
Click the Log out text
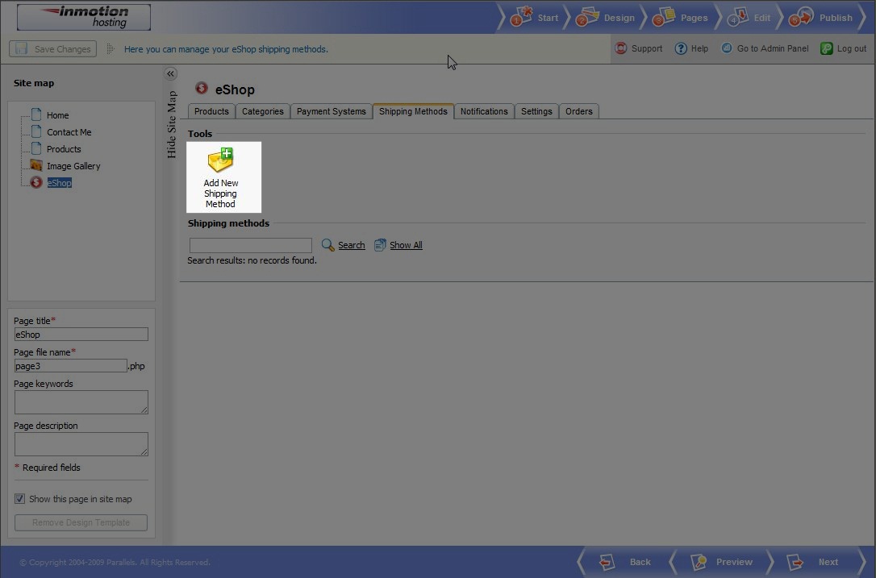point(852,48)
